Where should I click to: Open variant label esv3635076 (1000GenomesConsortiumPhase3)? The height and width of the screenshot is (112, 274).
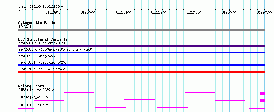(55, 49)
